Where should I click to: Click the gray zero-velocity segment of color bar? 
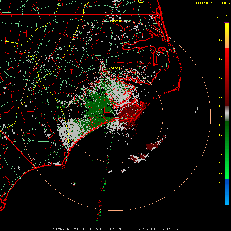point(227,113)
